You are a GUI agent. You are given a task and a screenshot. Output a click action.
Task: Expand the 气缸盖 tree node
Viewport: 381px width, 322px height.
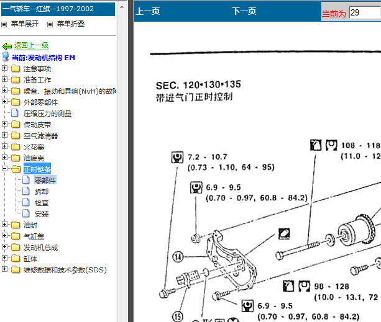[x=4, y=235]
